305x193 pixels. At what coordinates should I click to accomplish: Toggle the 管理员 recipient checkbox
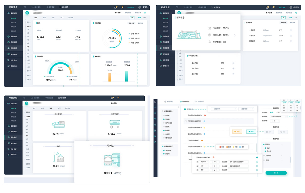coord(264,144)
